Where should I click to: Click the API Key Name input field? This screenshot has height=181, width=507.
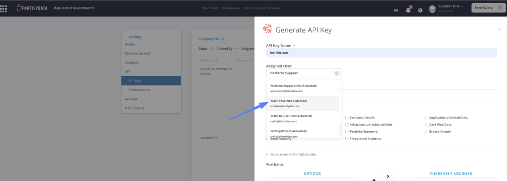coord(382,52)
